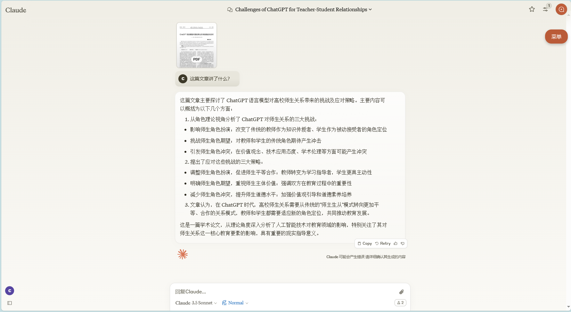Star this conversation
571x312 pixels.
[x=532, y=9]
